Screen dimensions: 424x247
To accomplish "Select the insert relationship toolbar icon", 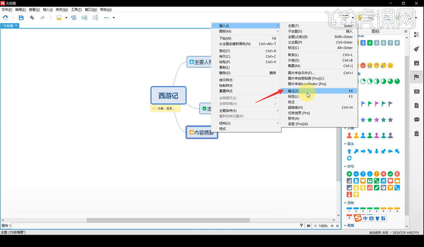I will tap(74, 18).
